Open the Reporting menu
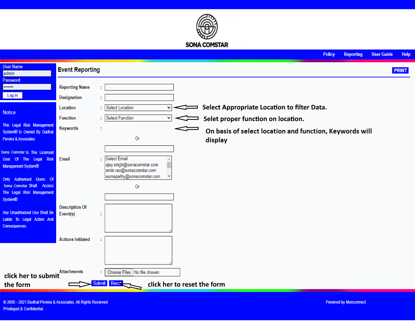415x321 pixels. click(353, 55)
